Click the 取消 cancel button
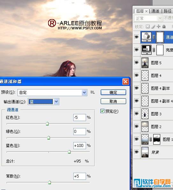The image size is (173, 190). click(x=113, y=101)
